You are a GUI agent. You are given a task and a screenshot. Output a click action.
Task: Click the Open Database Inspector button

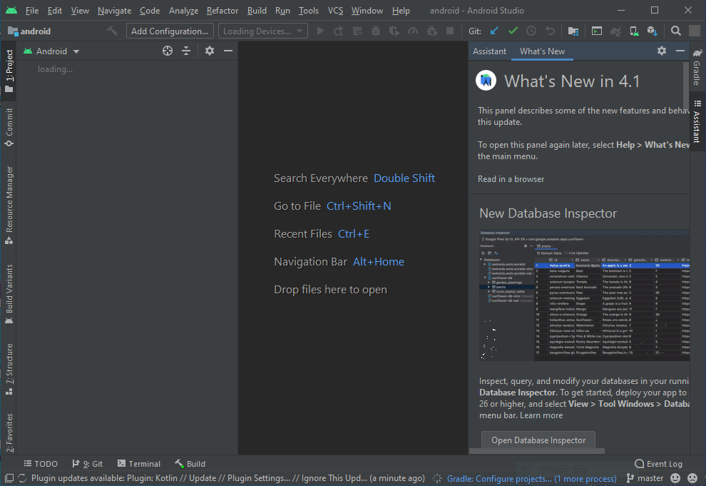tap(538, 440)
